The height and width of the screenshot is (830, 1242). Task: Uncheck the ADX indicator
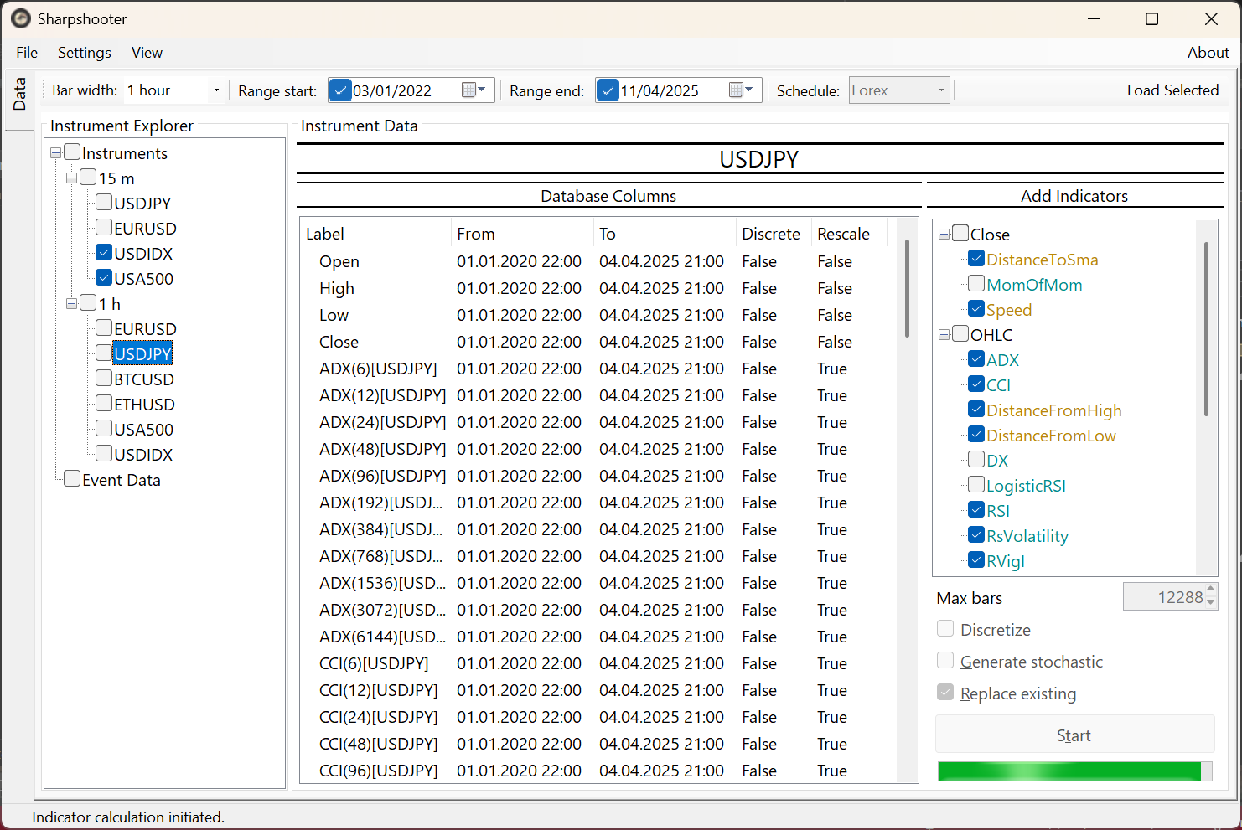pos(976,358)
